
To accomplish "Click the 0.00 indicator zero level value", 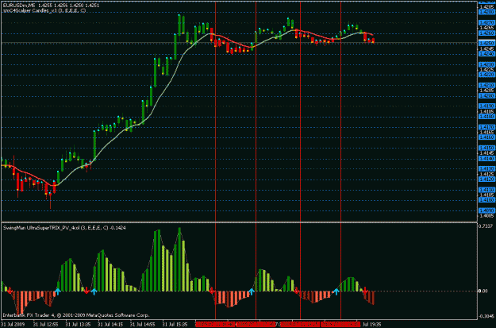I will [x=484, y=291].
